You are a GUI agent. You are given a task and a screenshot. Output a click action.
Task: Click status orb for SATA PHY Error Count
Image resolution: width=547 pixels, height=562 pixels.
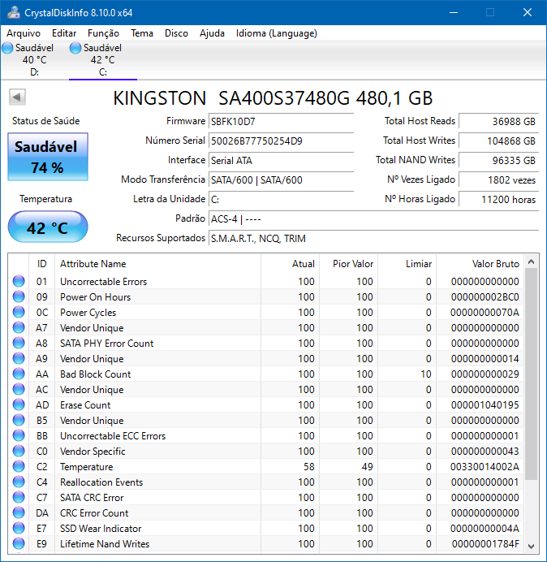coord(19,343)
